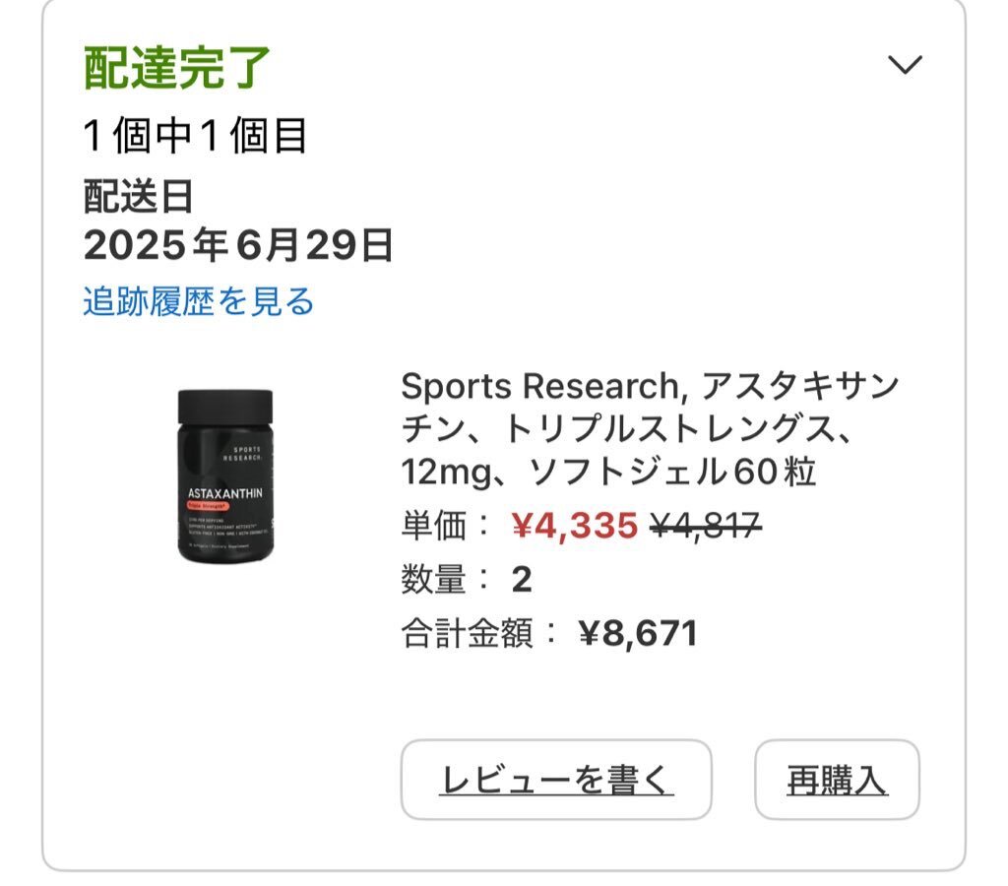Click the ASTAXANTHIN text on the bottle
Image resolution: width=1008 pixels, height=886 pixels.
225,493
